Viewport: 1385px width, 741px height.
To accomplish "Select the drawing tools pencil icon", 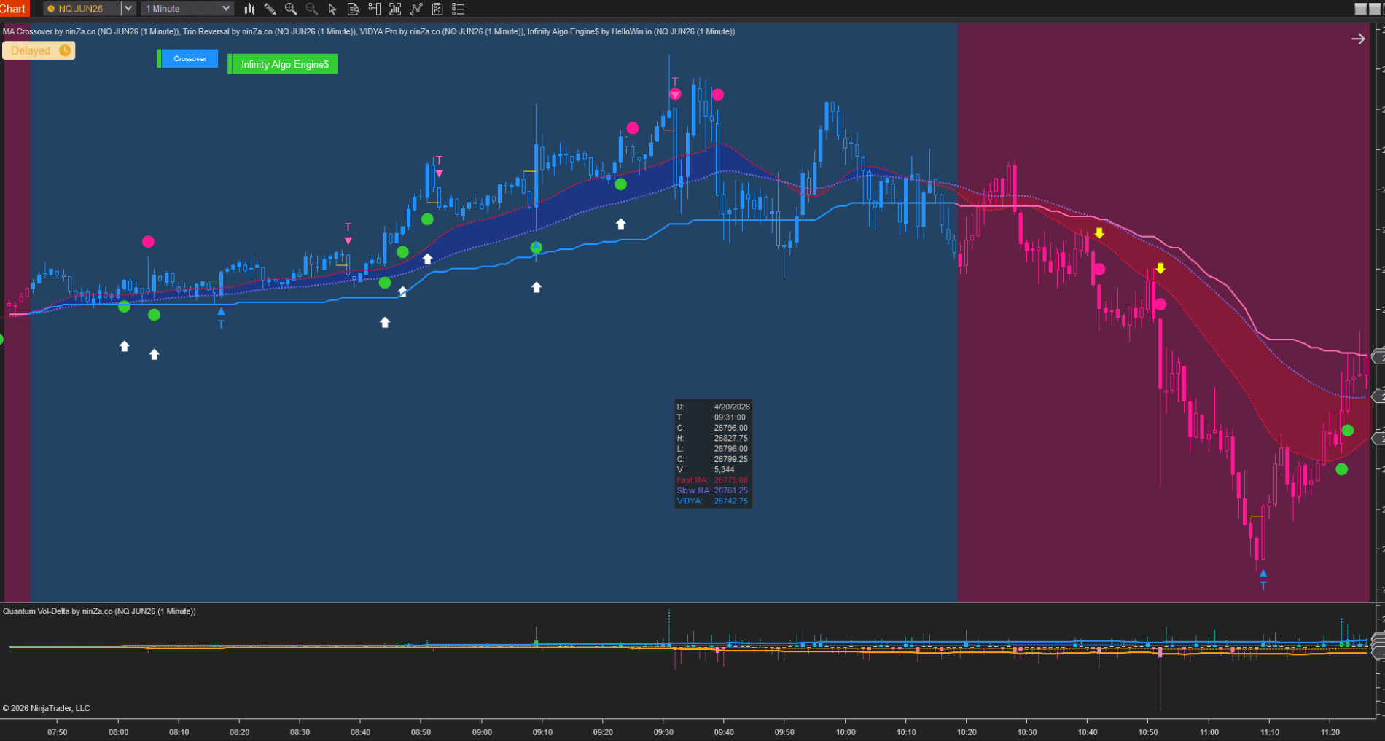I will 270,9.
